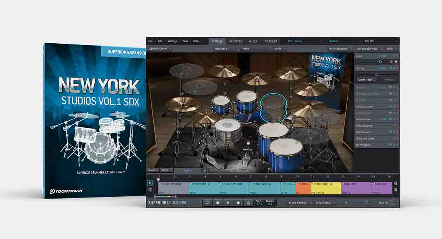Click the Sign 4/4 time signature field
The image size is (442, 239).
pos(259,203)
